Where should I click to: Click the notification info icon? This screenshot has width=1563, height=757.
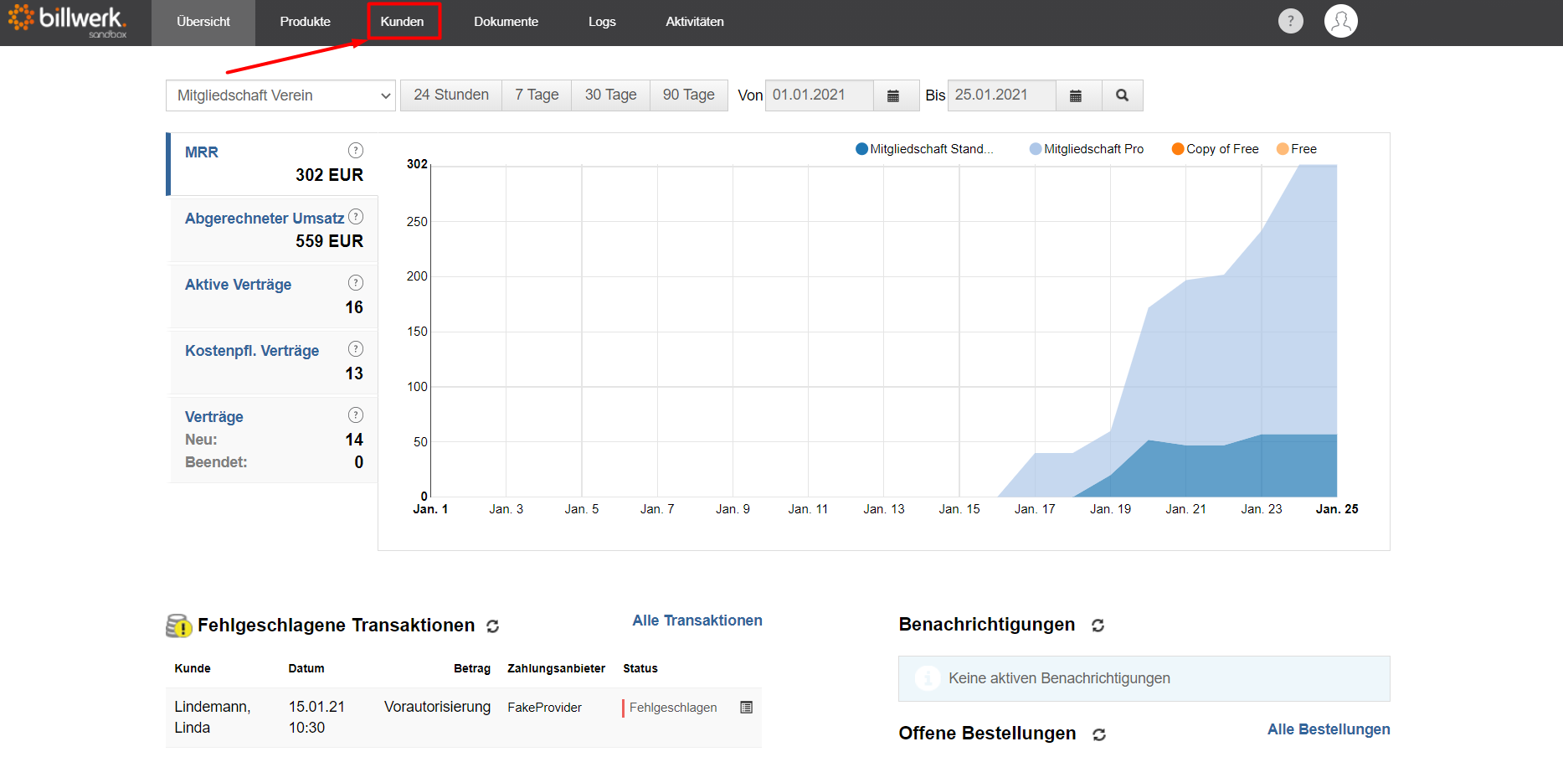tap(927, 678)
